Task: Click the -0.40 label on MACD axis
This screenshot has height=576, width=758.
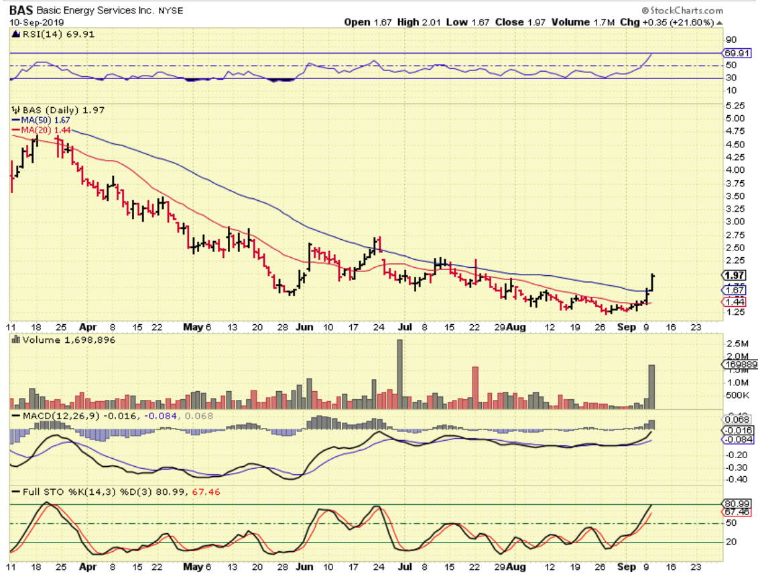Action: (737, 480)
